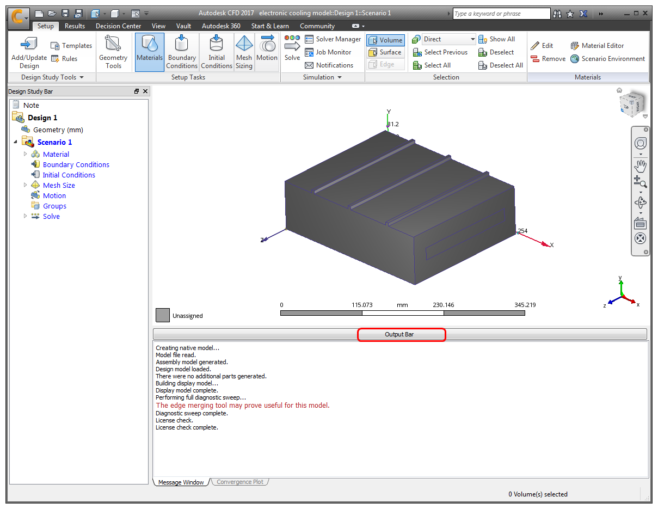Click the Open folder icon in quick access toolbar
658x509 pixels.
click(x=52, y=13)
